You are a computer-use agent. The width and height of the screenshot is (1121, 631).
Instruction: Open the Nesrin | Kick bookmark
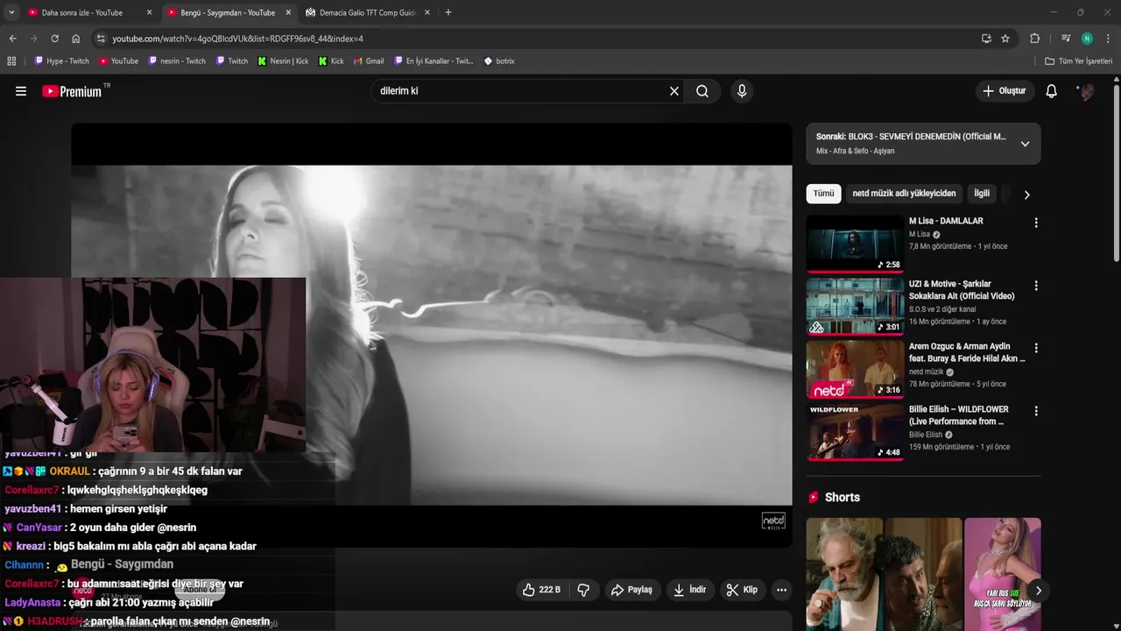tap(283, 61)
